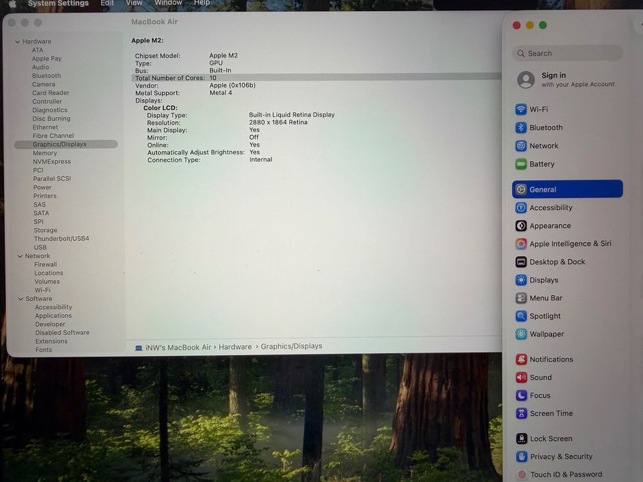Click the laptop icon in the path bar

pos(139,348)
